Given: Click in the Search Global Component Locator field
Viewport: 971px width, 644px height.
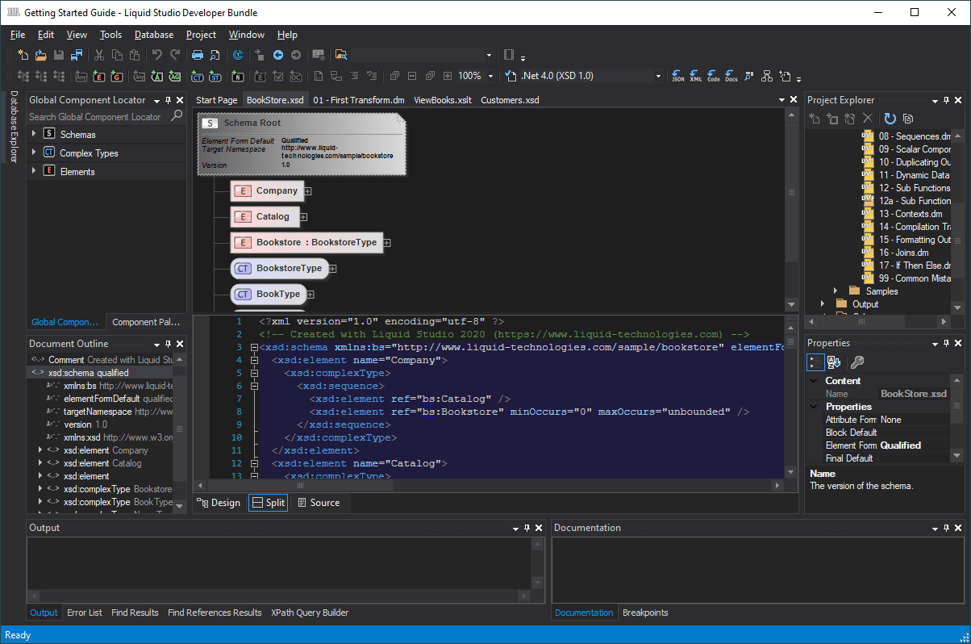Looking at the screenshot, I should (x=99, y=116).
